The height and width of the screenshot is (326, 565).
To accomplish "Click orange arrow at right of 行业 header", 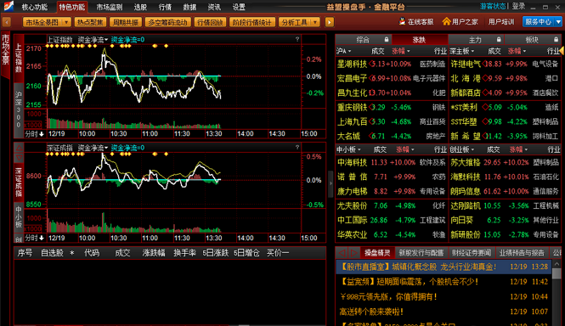I will click(x=562, y=51).
